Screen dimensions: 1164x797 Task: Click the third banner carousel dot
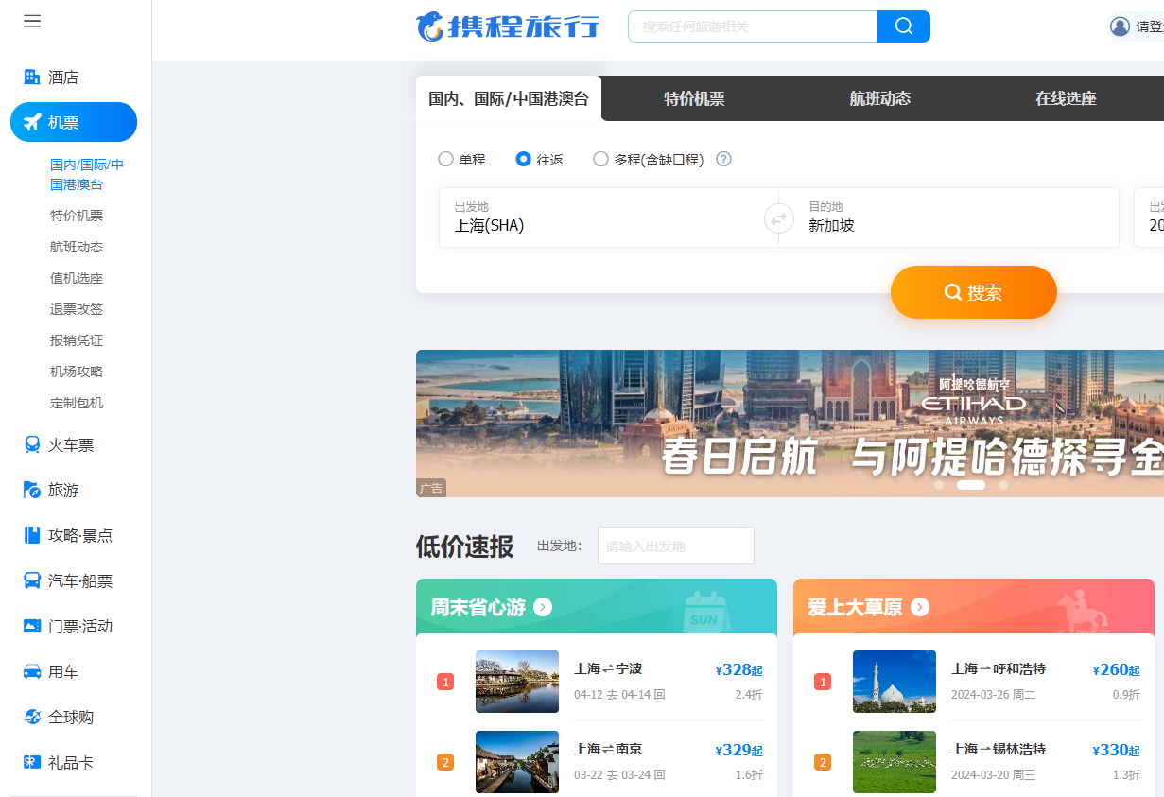pyautogui.click(x=1003, y=485)
